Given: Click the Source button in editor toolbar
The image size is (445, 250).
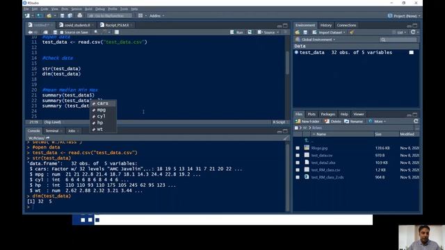Looking at the screenshot, I should point(266,33).
